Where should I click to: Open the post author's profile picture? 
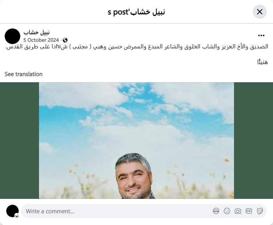pyautogui.click(x=12, y=36)
